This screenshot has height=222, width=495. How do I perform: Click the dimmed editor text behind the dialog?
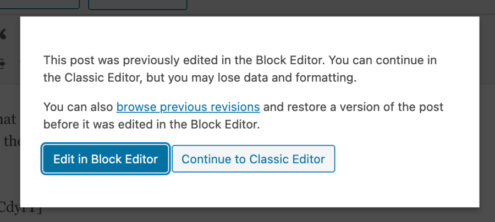click(10, 141)
